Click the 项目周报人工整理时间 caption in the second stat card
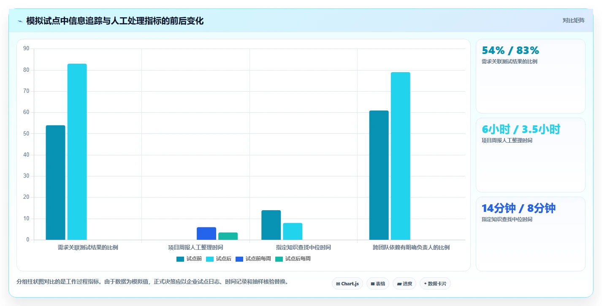 507,141
